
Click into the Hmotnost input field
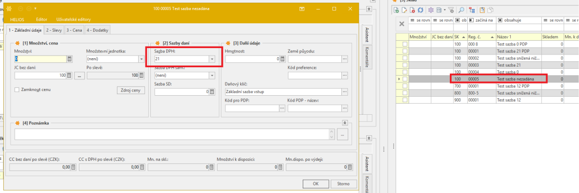click(252, 59)
